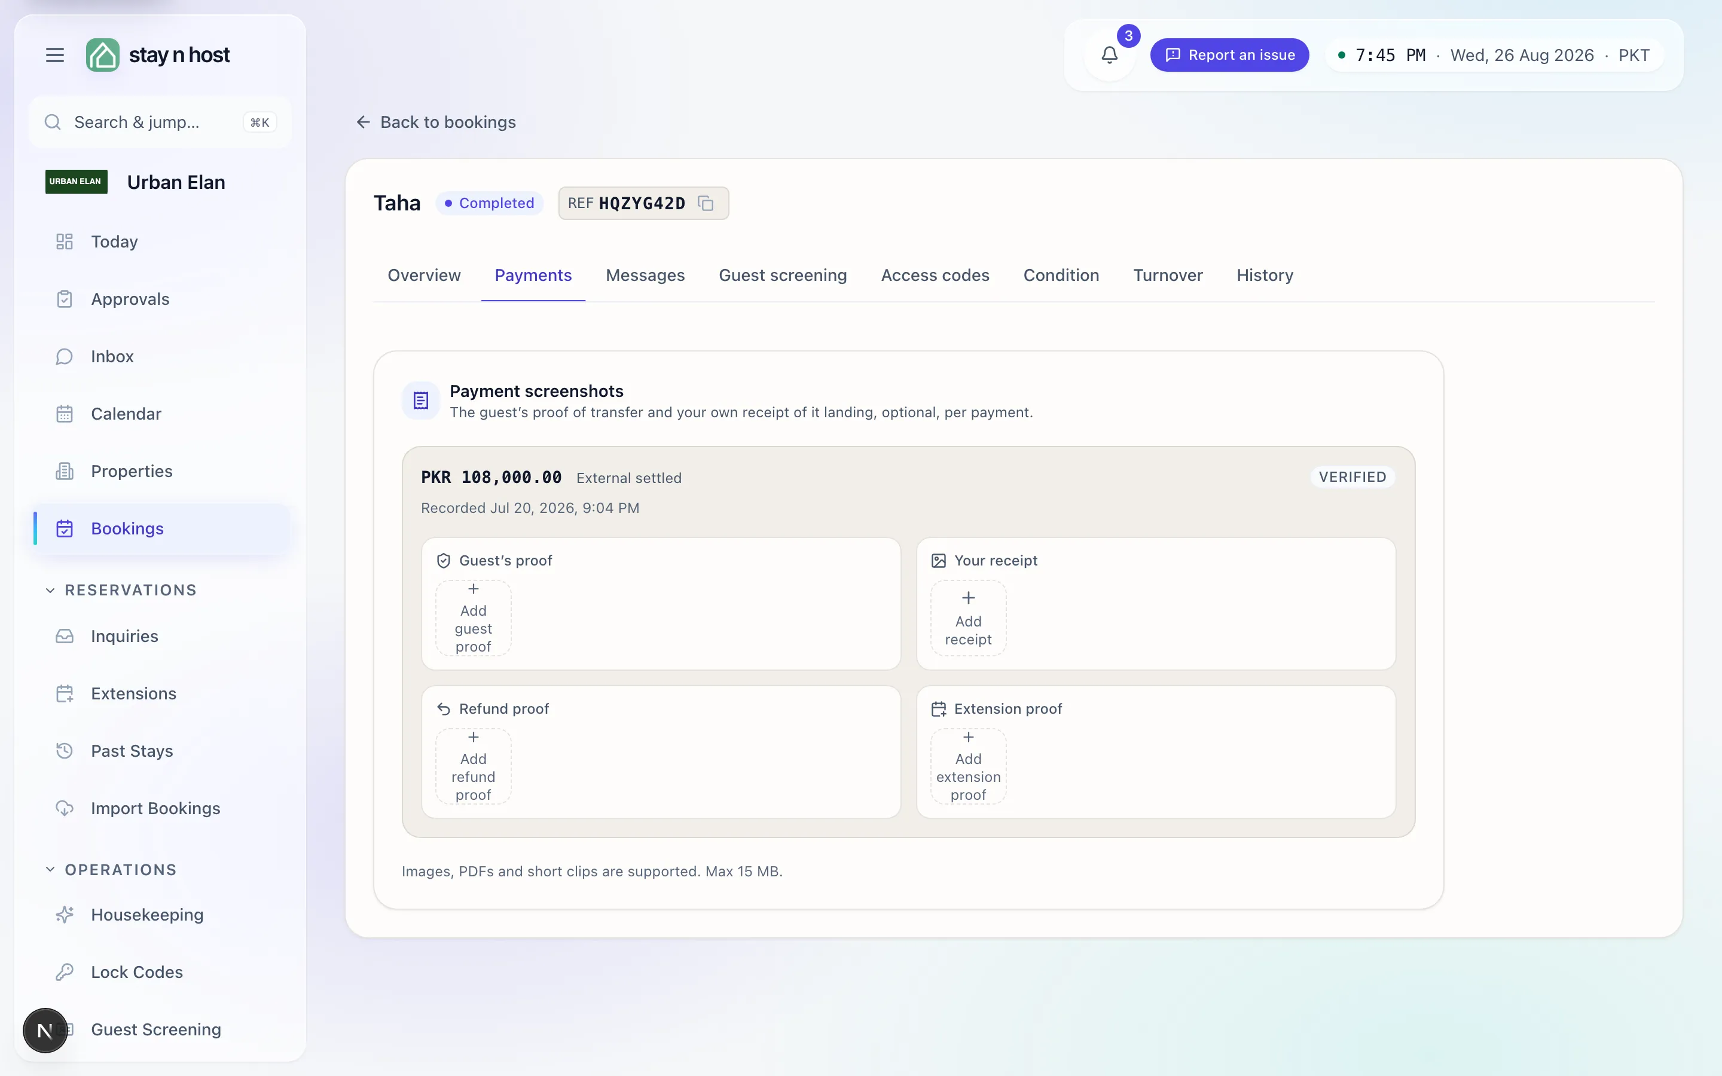Click Add refund proof upload tile

[x=473, y=766]
